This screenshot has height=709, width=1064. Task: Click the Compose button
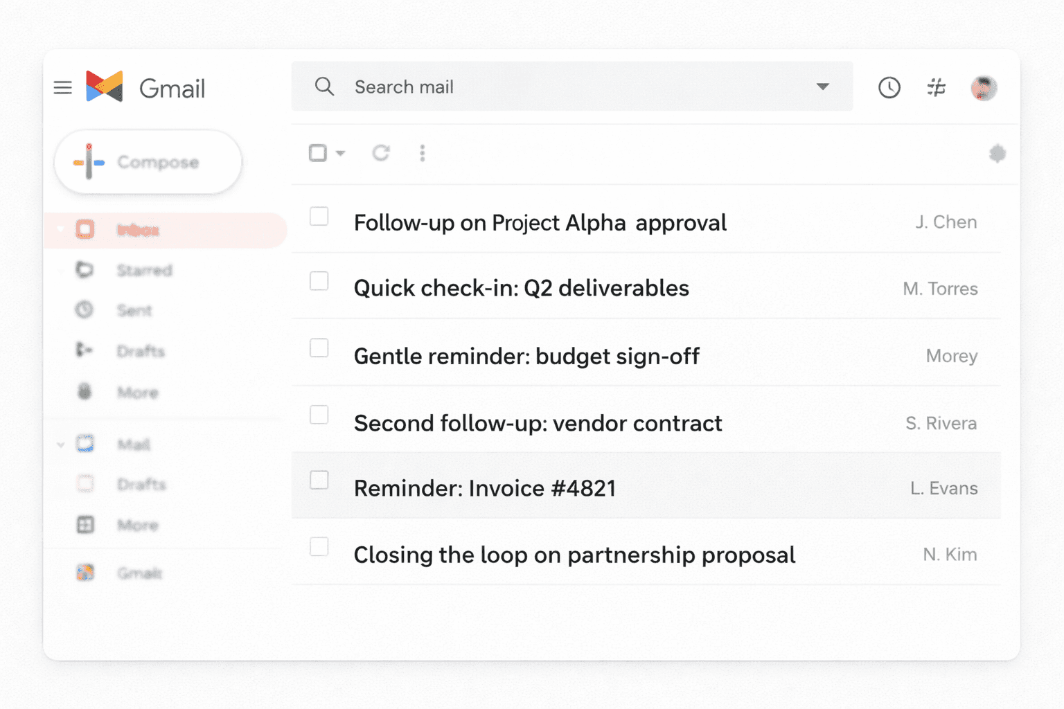point(148,161)
